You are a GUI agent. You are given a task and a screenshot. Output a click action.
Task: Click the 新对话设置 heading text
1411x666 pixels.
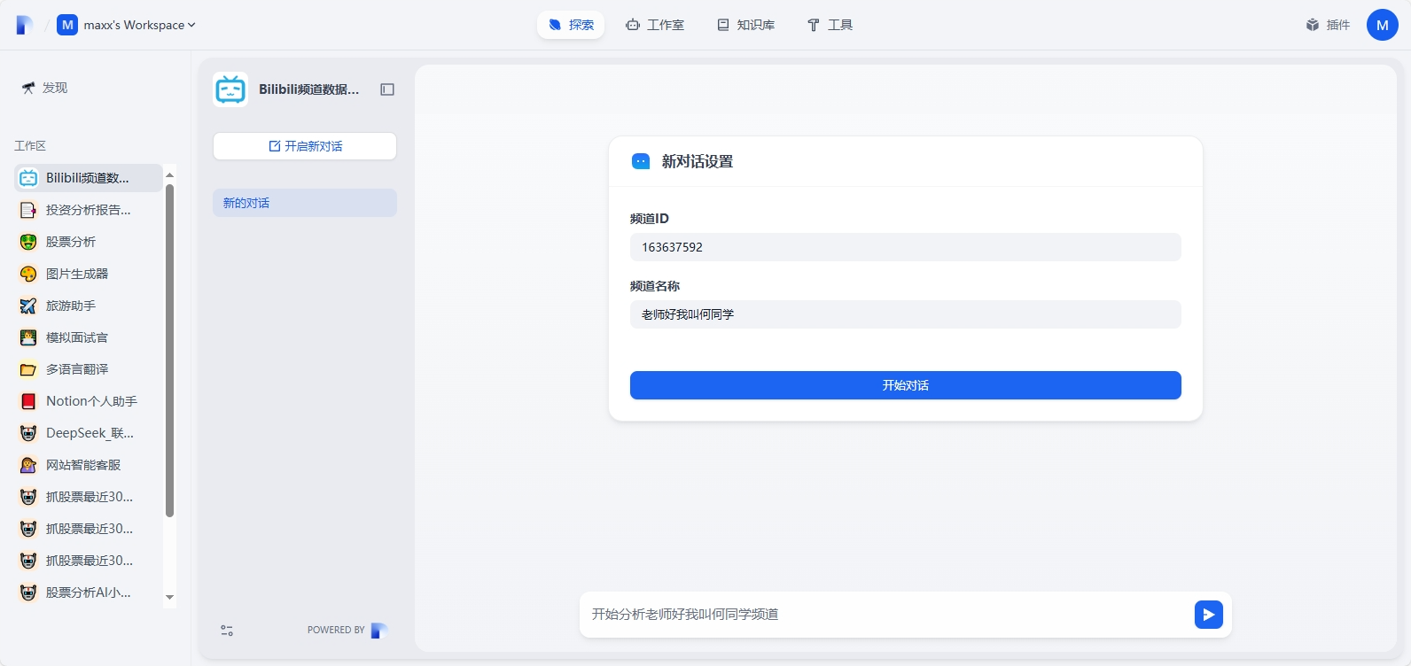pos(698,161)
